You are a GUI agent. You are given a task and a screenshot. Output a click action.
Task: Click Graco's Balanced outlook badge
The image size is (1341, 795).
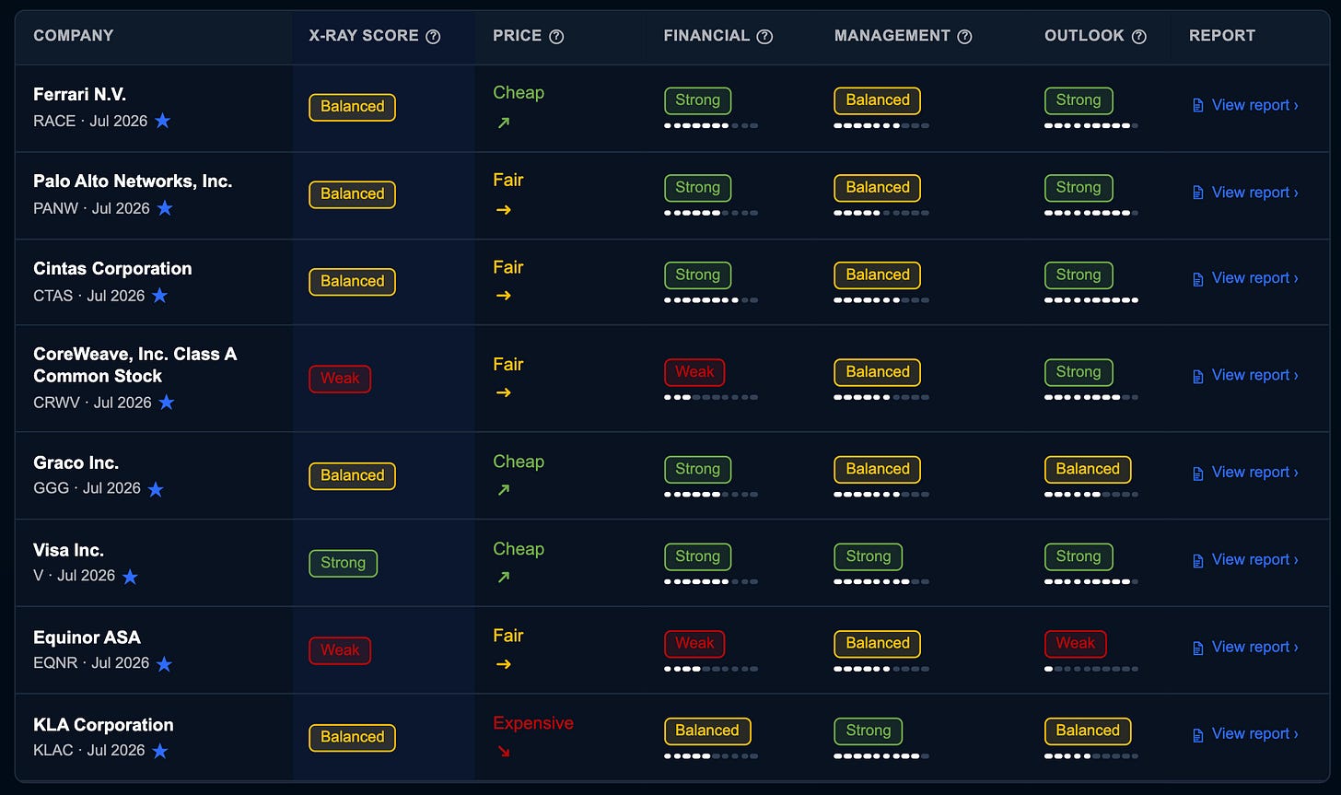1088,469
